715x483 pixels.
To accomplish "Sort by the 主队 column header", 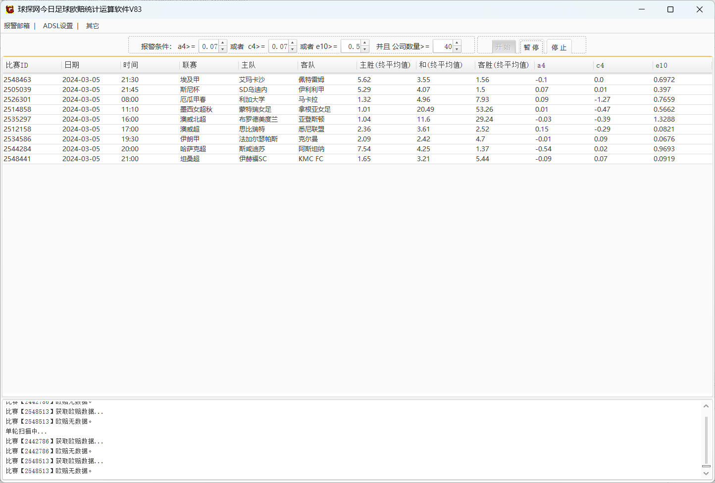I will click(x=268, y=65).
